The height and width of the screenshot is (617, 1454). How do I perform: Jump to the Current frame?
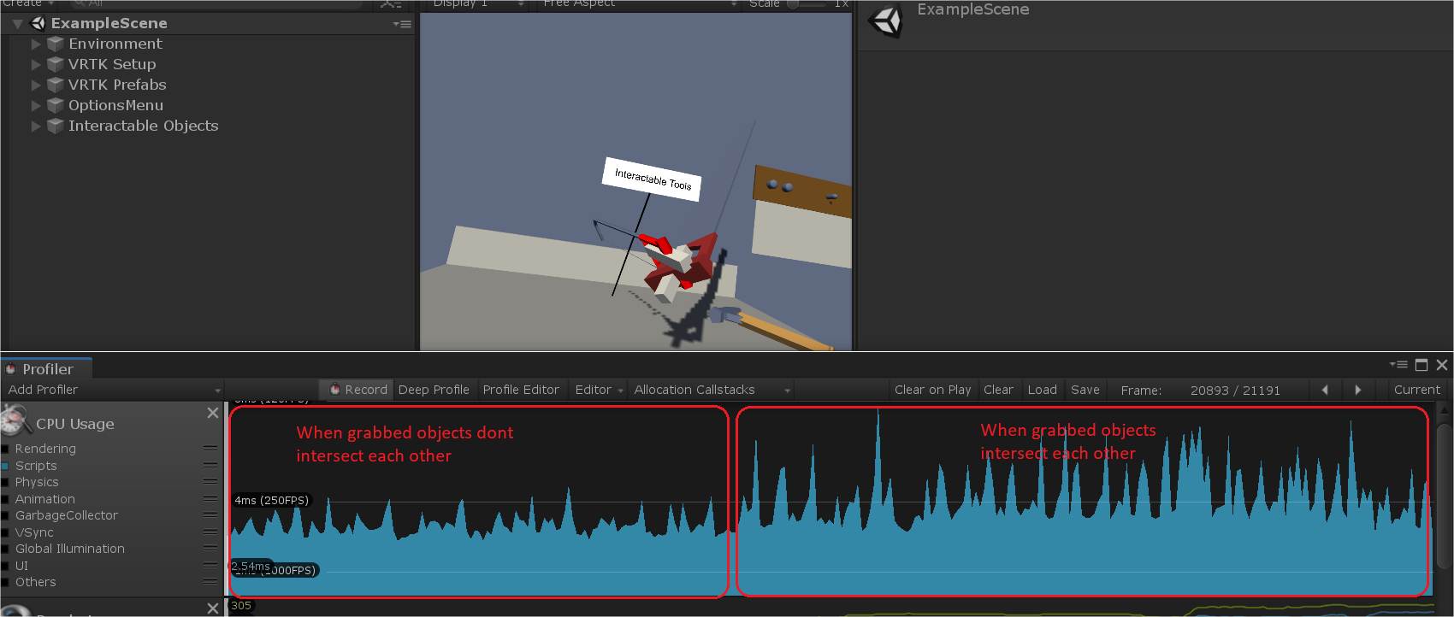click(x=1416, y=390)
